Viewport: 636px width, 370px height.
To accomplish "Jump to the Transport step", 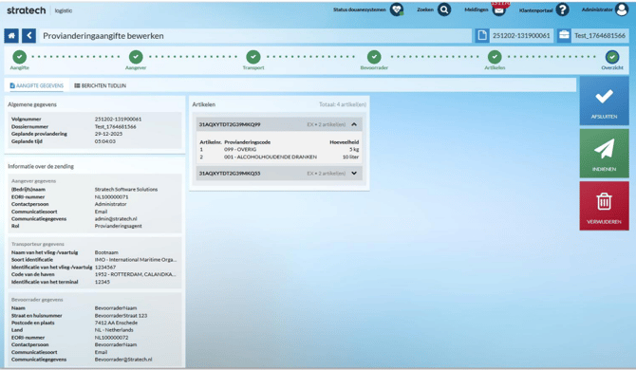I will (253, 57).
